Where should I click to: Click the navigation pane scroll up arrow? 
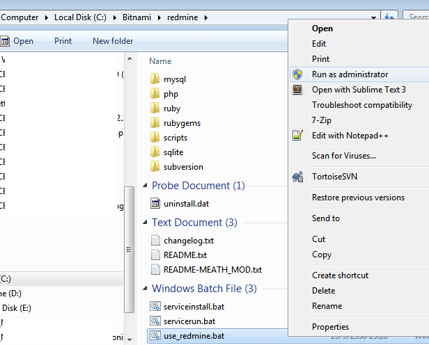(x=130, y=58)
